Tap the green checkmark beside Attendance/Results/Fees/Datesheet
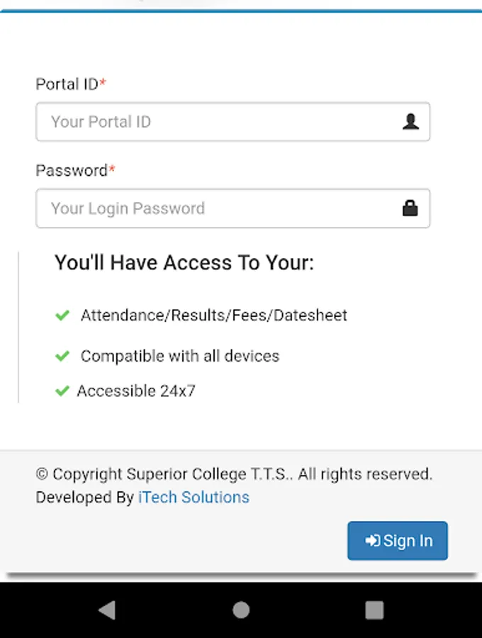Screen dimensions: 482x638 click(x=62, y=315)
